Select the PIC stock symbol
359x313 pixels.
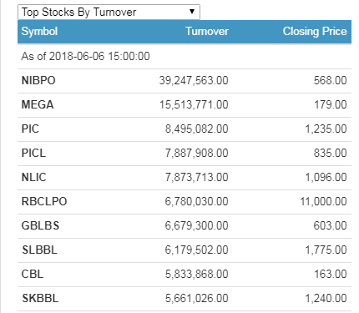pyautogui.click(x=30, y=129)
